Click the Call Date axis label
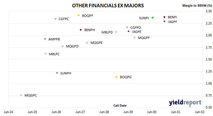Image resolution: width=213 pixels, height=116 pixels. click(120, 106)
